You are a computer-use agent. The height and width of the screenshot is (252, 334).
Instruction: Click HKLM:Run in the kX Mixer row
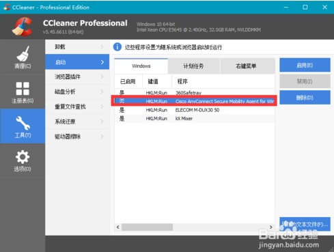point(156,119)
